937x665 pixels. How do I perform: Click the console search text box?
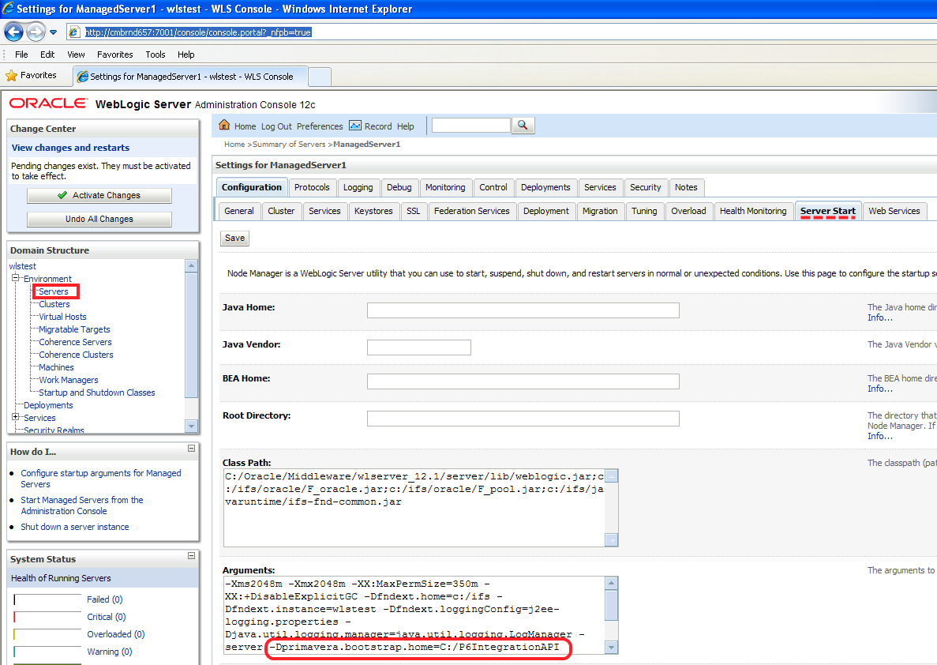[x=471, y=125]
